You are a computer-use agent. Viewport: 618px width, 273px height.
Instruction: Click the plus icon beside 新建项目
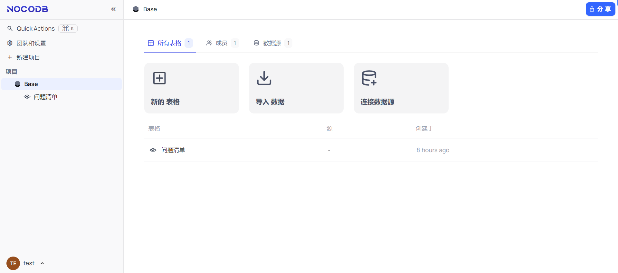coord(10,57)
